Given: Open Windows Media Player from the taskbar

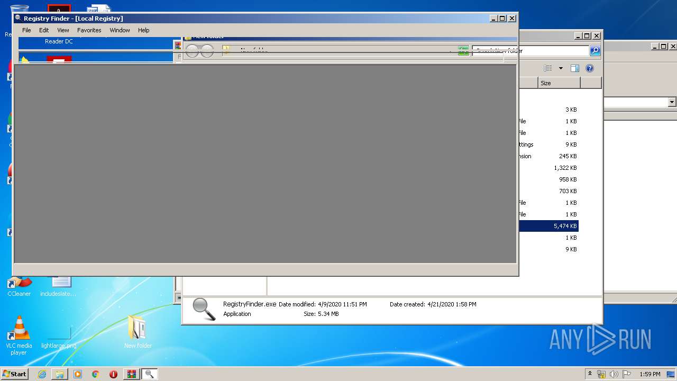Looking at the screenshot, I should coord(78,374).
